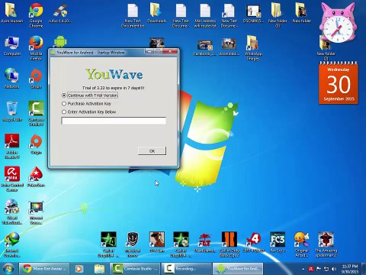Viewport: 366px width, 275px height.
Task: Confirm the YouWave dialog with OK
Action: click(152, 150)
